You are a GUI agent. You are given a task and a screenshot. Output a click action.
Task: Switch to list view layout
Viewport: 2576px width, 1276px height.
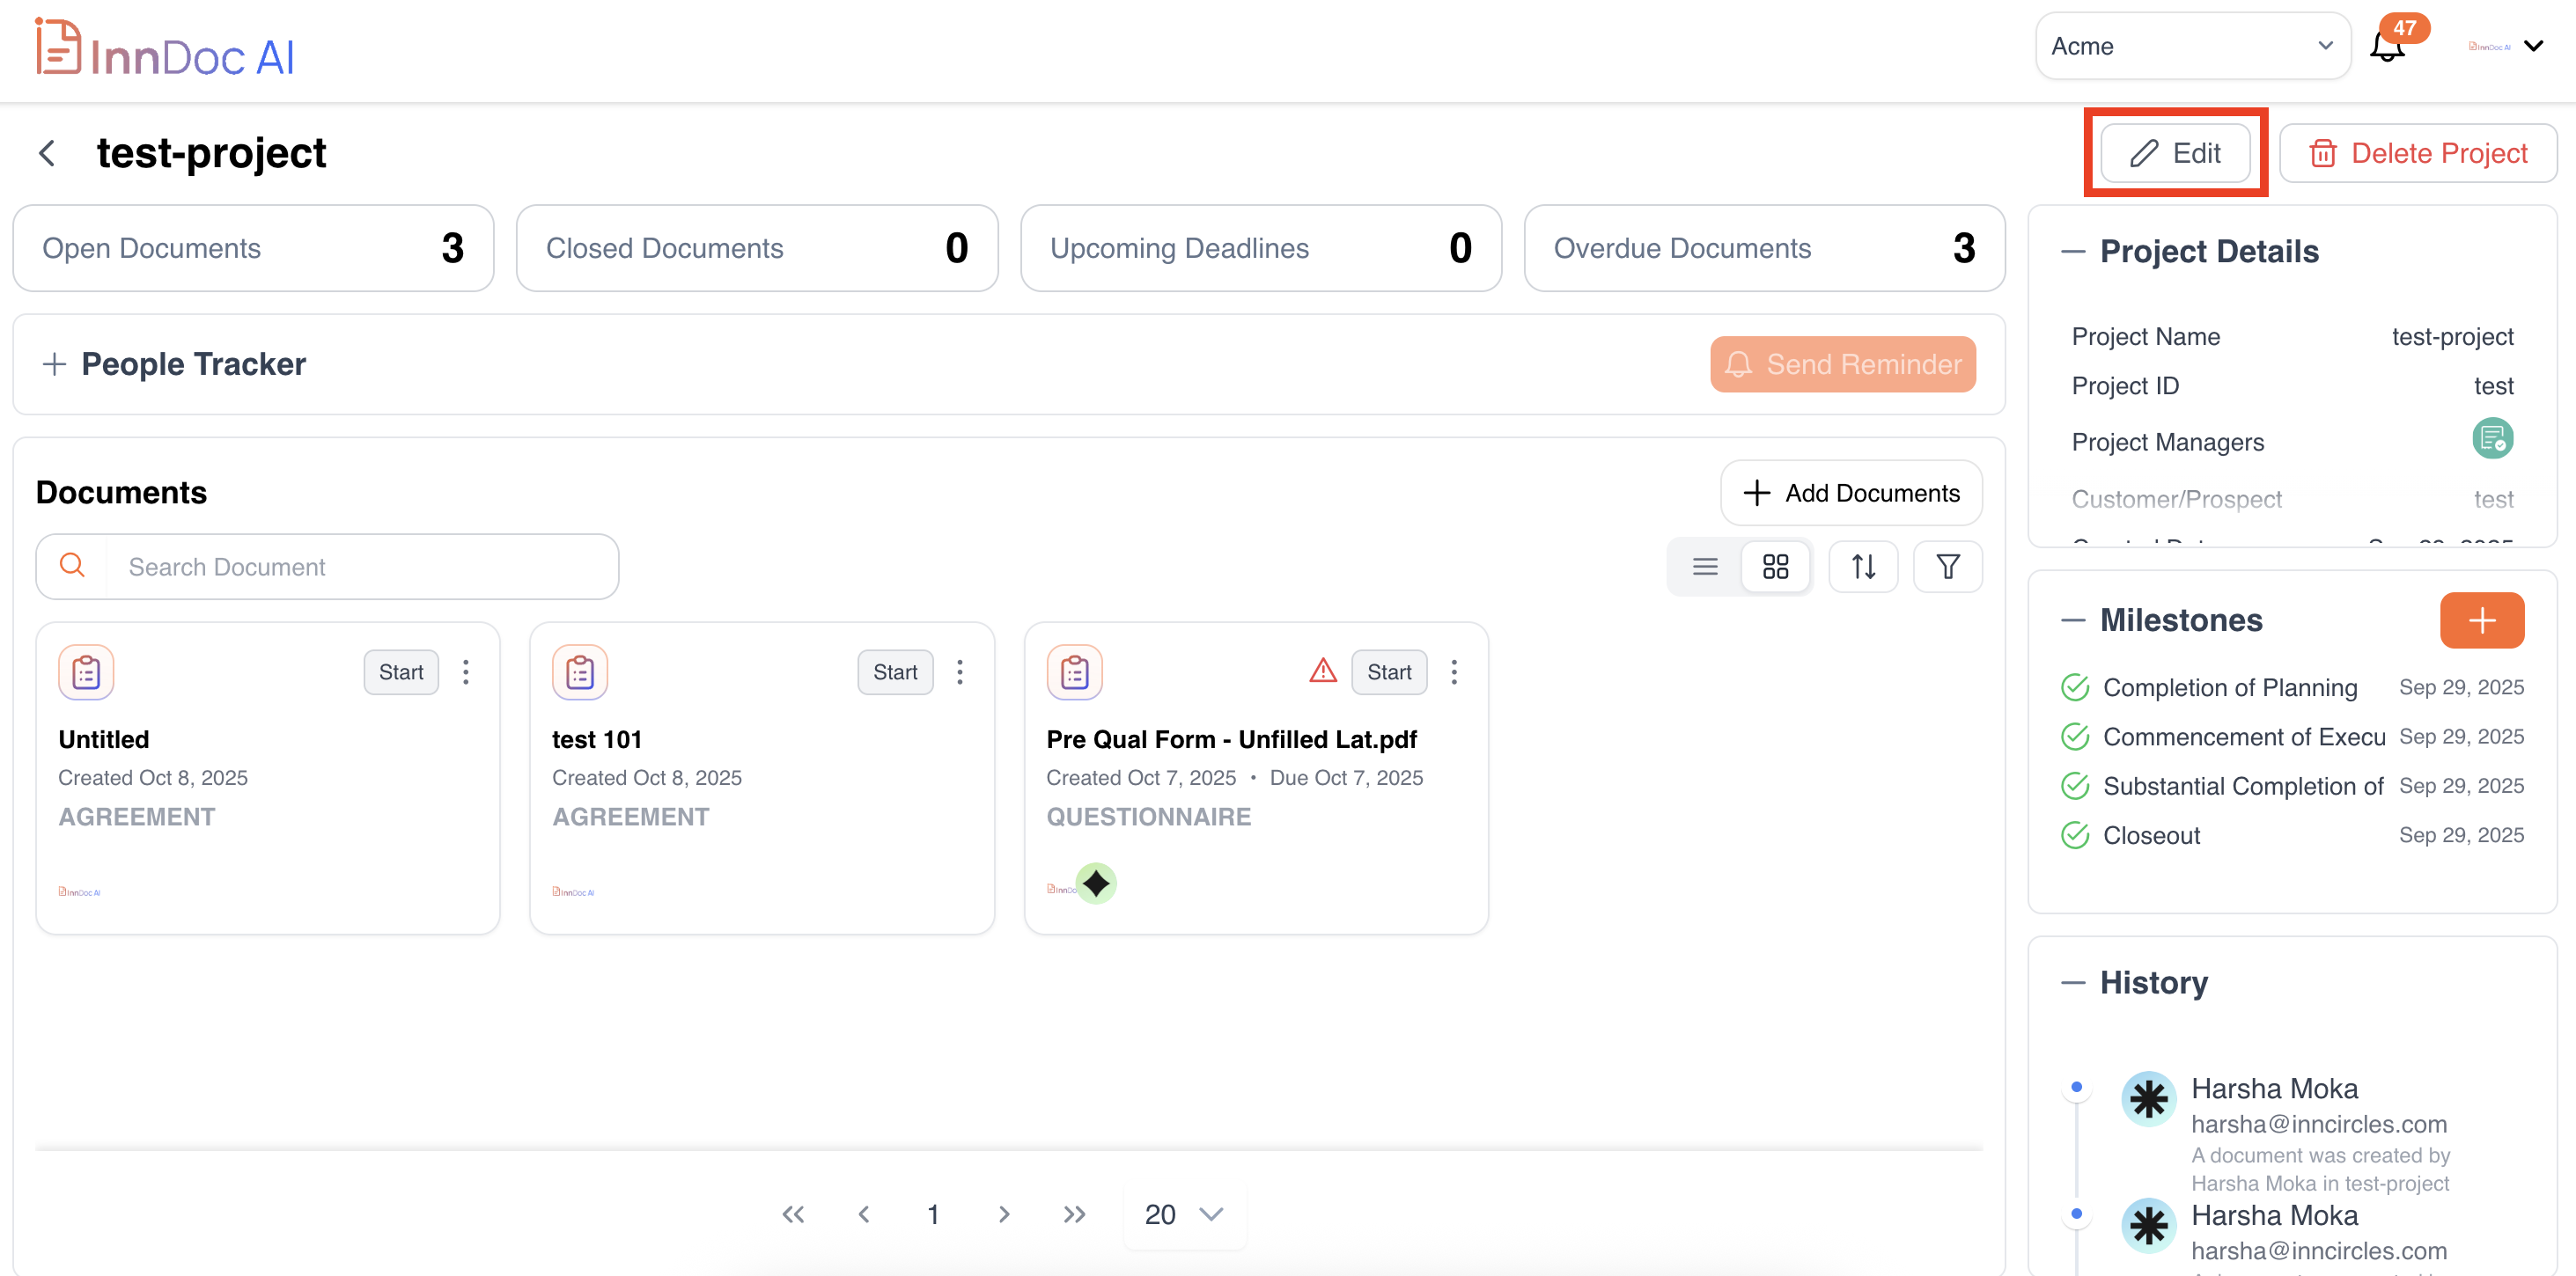[1705, 567]
